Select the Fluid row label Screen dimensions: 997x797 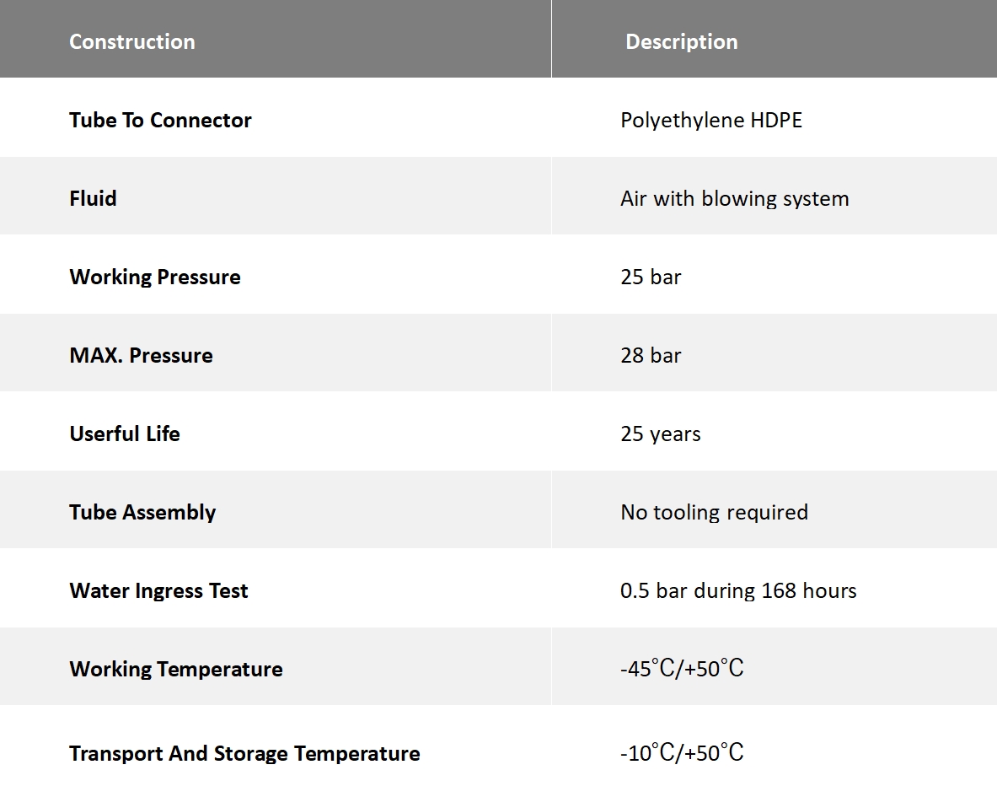pyautogui.click(x=93, y=198)
